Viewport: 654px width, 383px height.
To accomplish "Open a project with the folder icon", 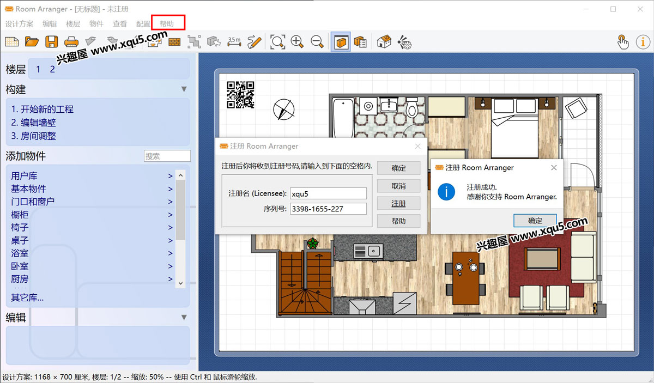I will 32,41.
